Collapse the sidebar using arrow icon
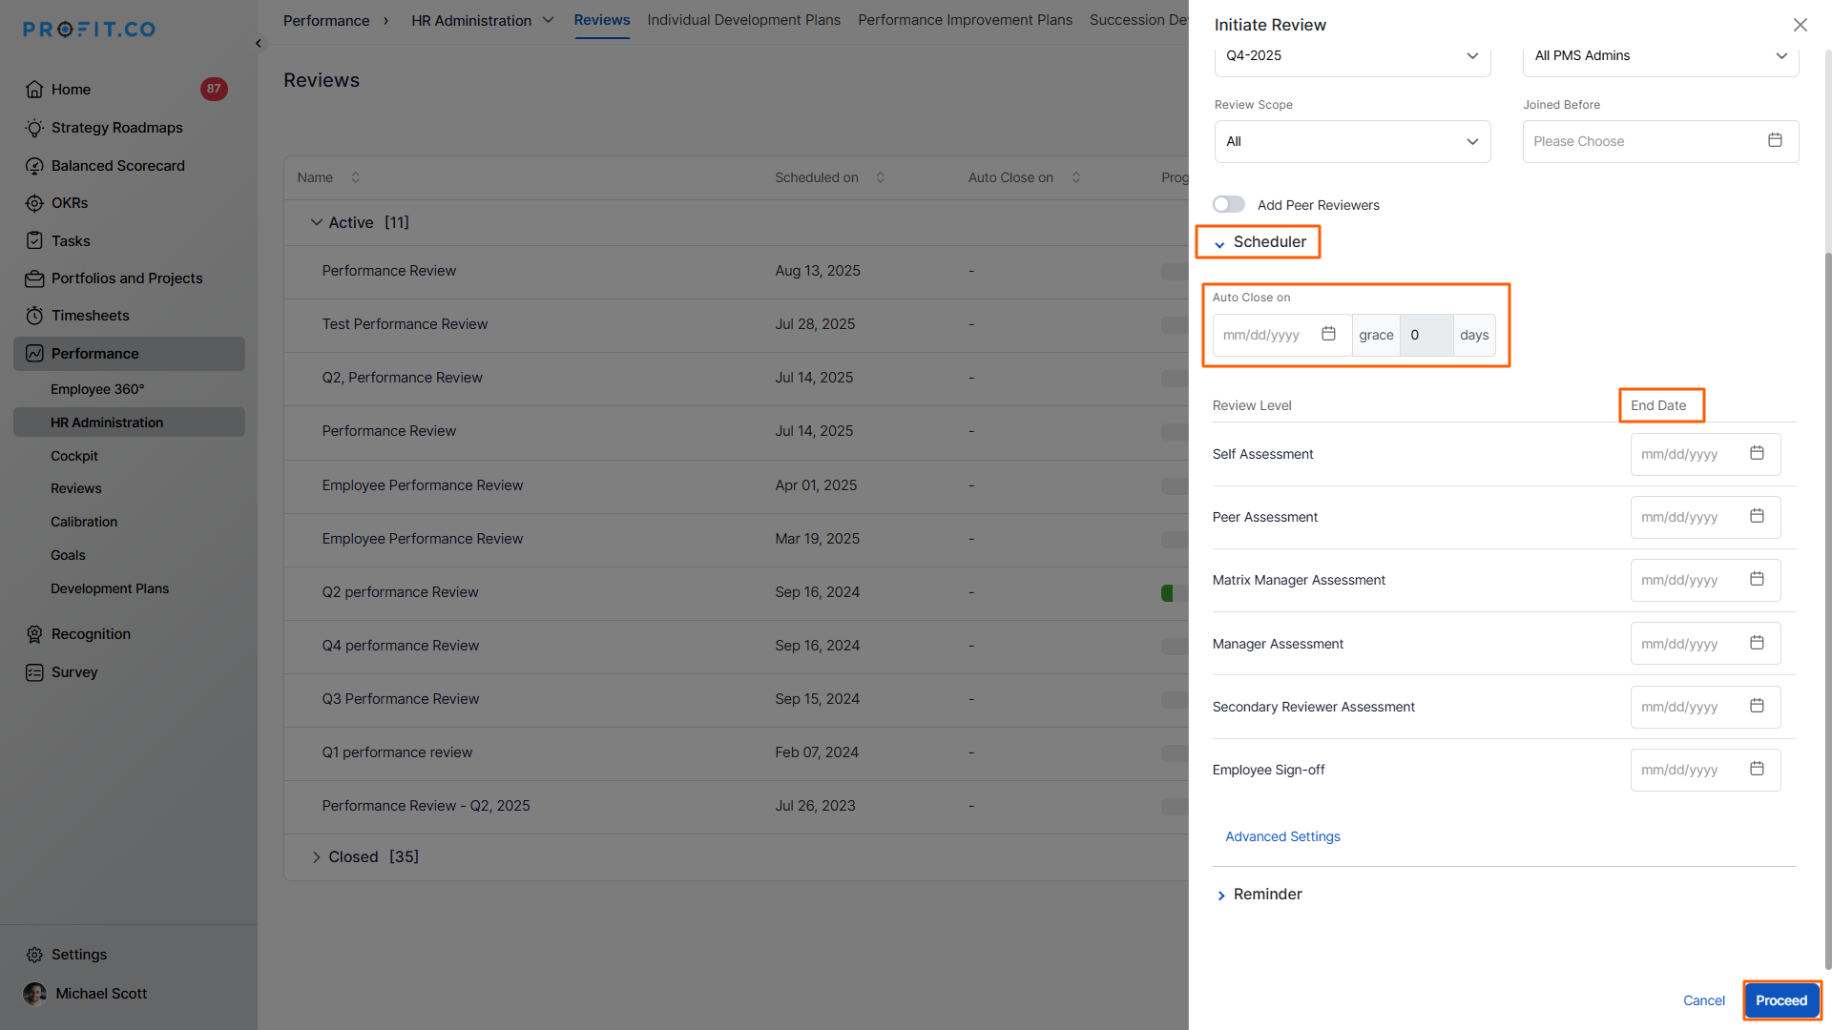Image resolution: width=1832 pixels, height=1030 pixels. coord(259,43)
